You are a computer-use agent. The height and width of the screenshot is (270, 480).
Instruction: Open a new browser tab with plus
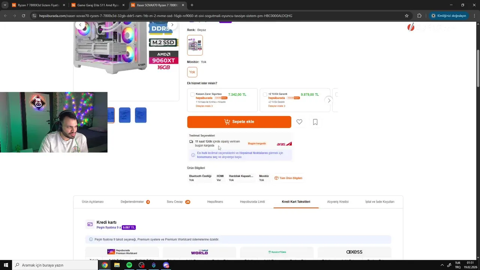(192, 5)
